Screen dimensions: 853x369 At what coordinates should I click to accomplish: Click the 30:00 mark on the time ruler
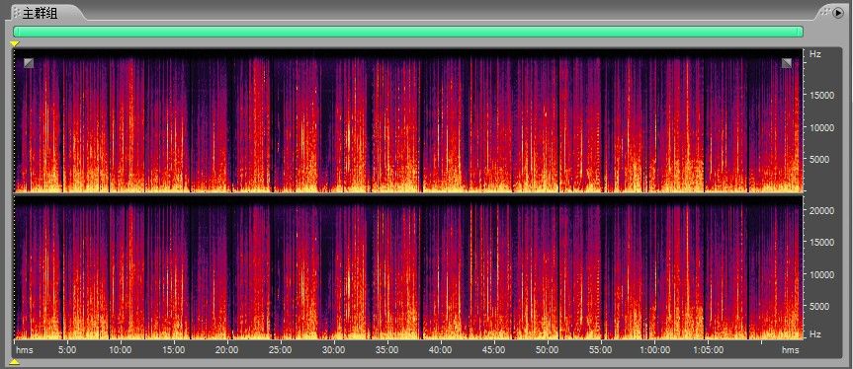(333, 350)
